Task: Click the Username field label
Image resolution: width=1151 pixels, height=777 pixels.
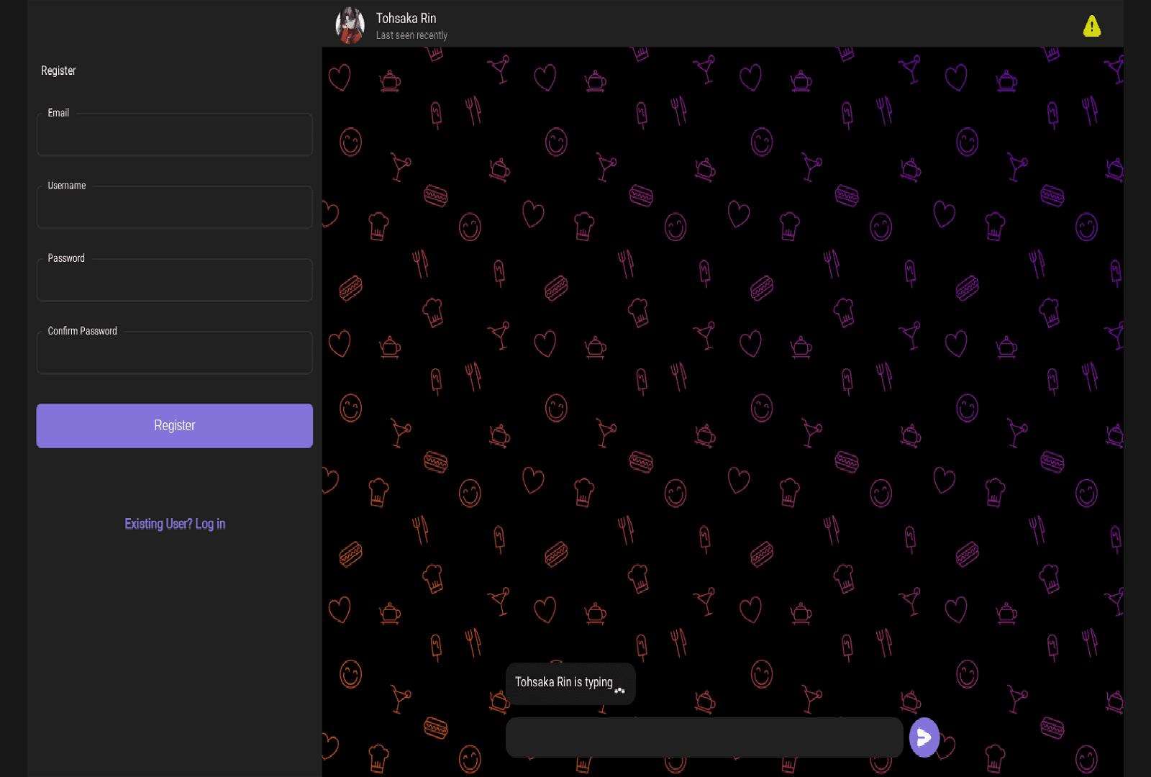Action: point(67,186)
